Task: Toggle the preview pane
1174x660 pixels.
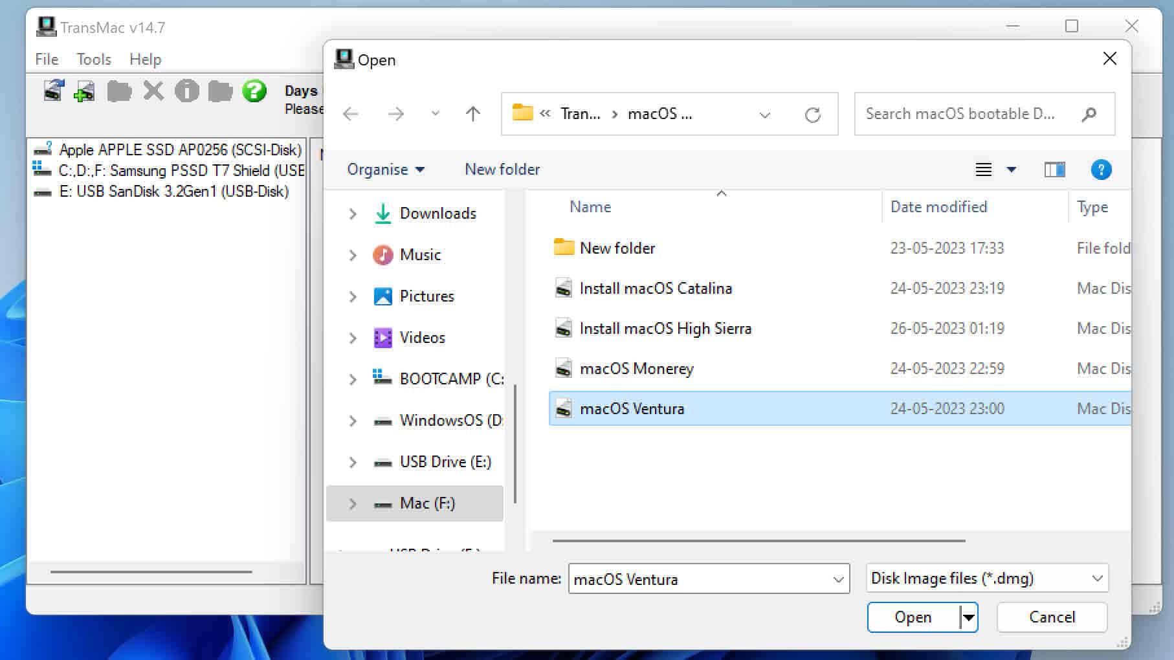Action: (x=1055, y=170)
